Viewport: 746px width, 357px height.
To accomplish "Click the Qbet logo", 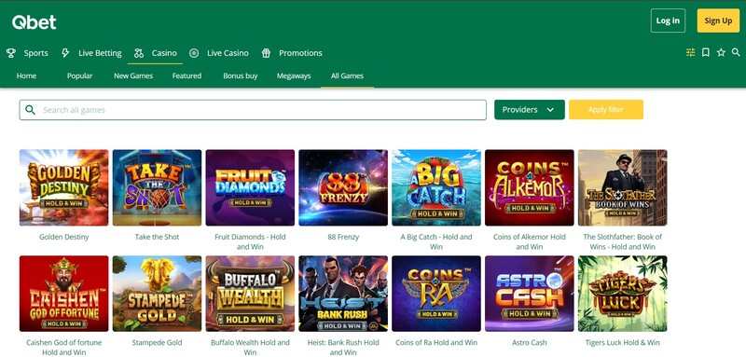I will coord(34,21).
